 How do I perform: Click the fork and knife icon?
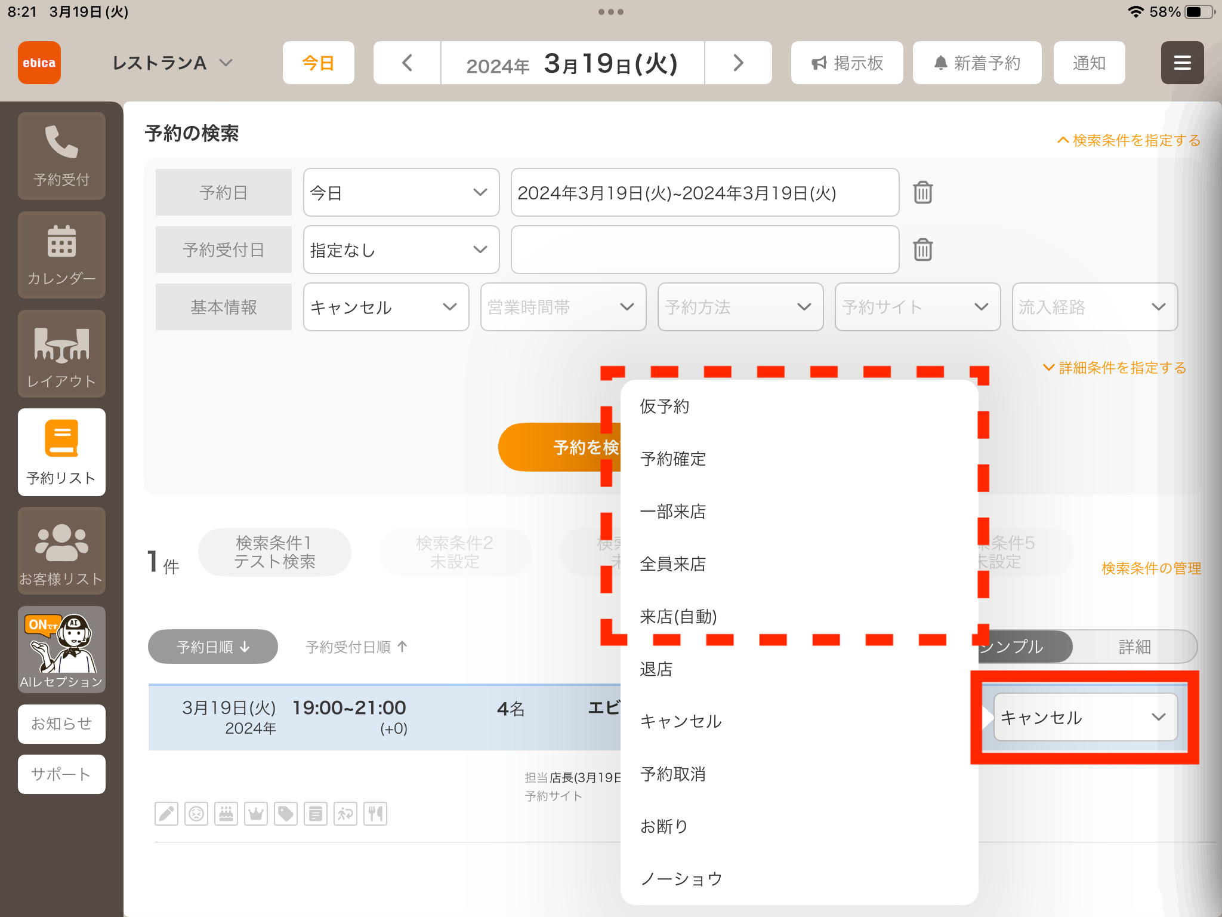pyautogui.click(x=375, y=814)
